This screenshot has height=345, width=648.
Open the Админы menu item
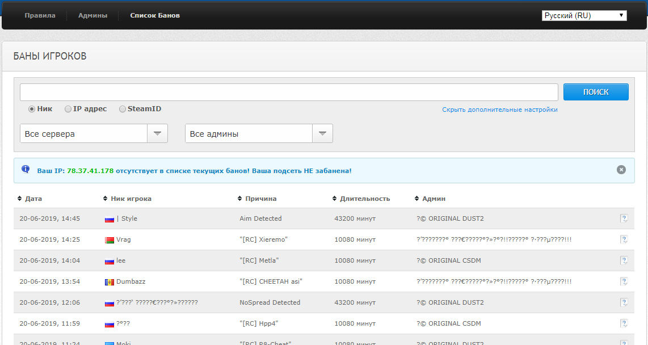92,16
